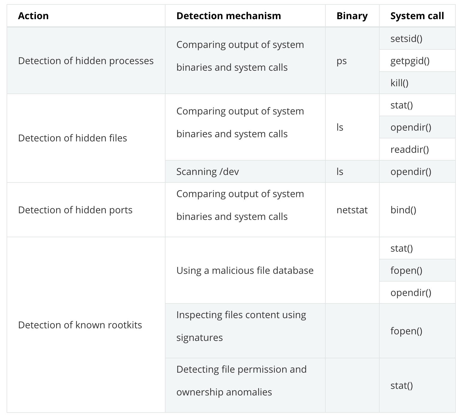
Task: Select "Detecting file permission and ownership anomalies"
Action: (241, 380)
